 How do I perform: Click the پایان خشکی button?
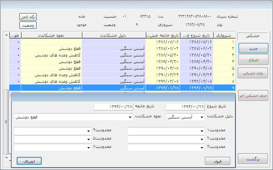point(253,73)
